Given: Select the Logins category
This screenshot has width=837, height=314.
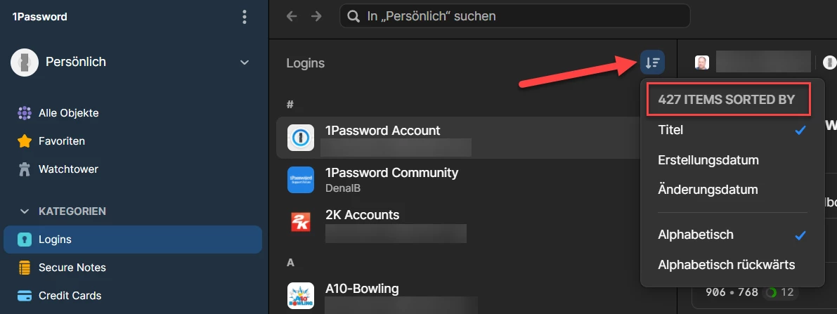Looking at the screenshot, I should click(x=132, y=240).
